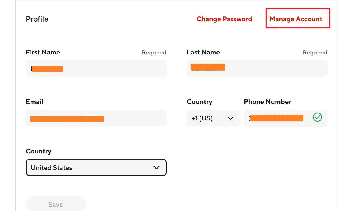Image resolution: width=364 pixels, height=211 pixels.
Task: Open the United States country dropdown
Action: (96, 168)
